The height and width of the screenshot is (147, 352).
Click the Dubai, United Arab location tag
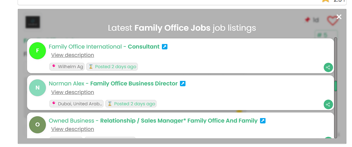pyautogui.click(x=77, y=104)
